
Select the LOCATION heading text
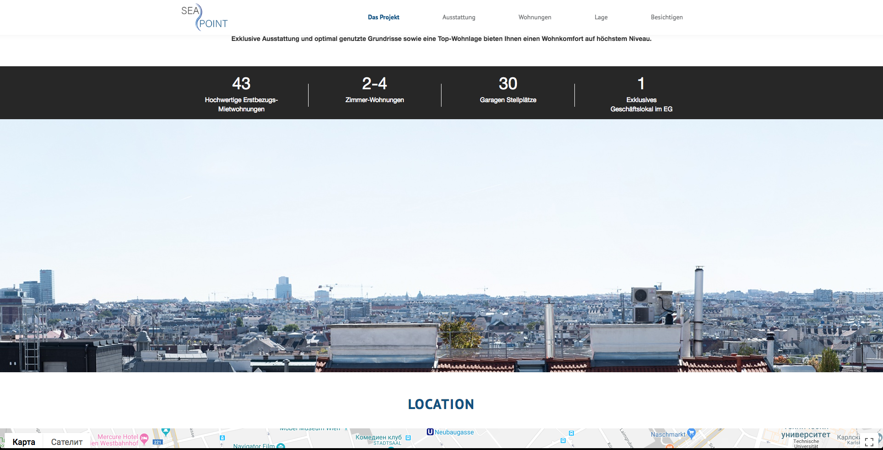[x=441, y=404]
